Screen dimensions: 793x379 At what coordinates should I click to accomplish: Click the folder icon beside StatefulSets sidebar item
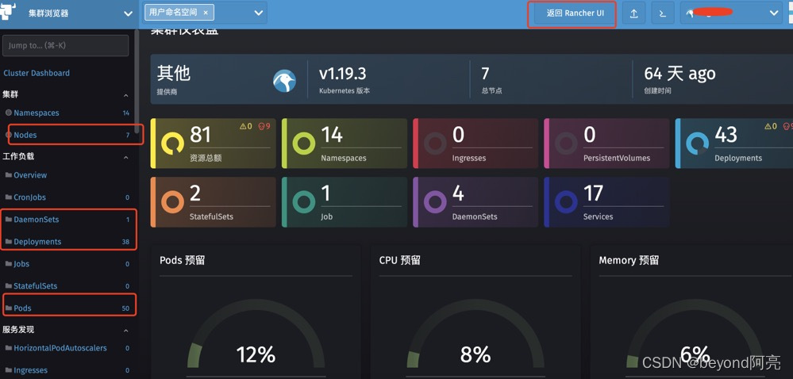click(8, 286)
